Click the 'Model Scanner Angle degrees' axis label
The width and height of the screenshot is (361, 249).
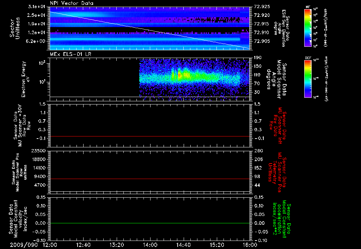[276, 79]
